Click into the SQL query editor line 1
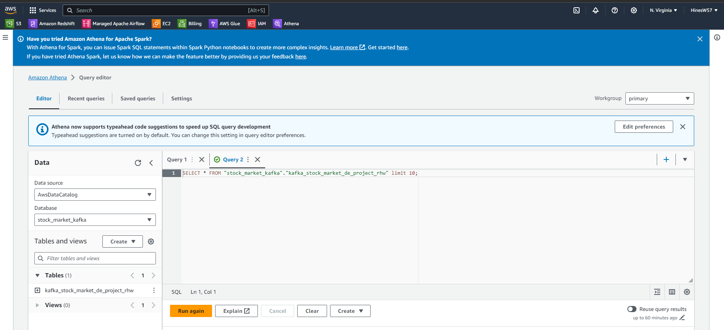Image resolution: width=724 pixels, height=330 pixels. click(437, 173)
